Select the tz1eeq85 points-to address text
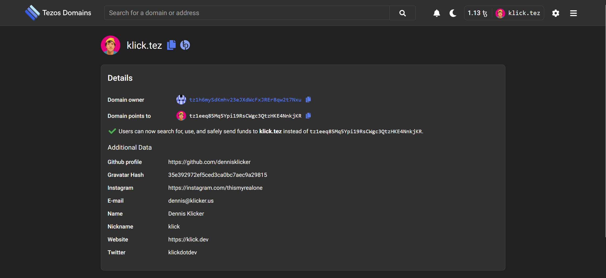Screen dimensions: 606x278 tap(245, 116)
